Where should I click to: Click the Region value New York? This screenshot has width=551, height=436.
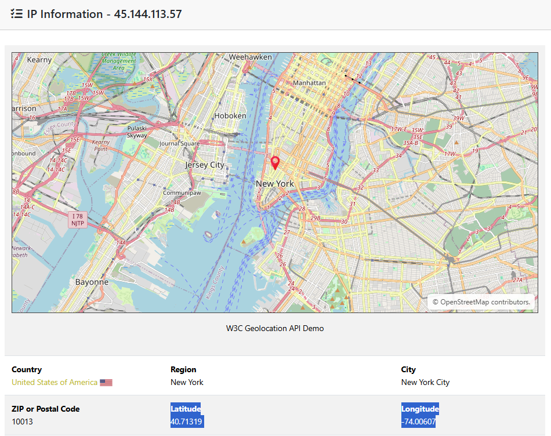click(187, 382)
